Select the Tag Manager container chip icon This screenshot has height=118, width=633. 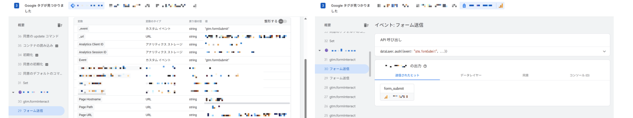pyautogui.click(x=73, y=6)
